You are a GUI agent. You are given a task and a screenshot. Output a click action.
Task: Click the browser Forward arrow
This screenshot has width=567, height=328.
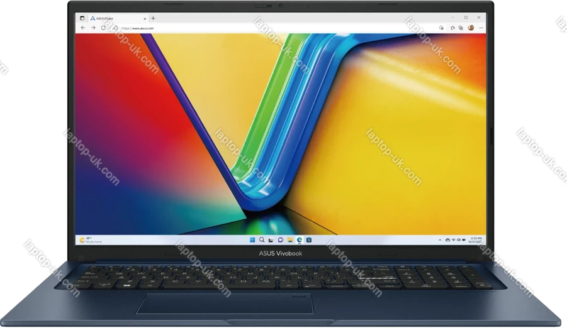94,28
